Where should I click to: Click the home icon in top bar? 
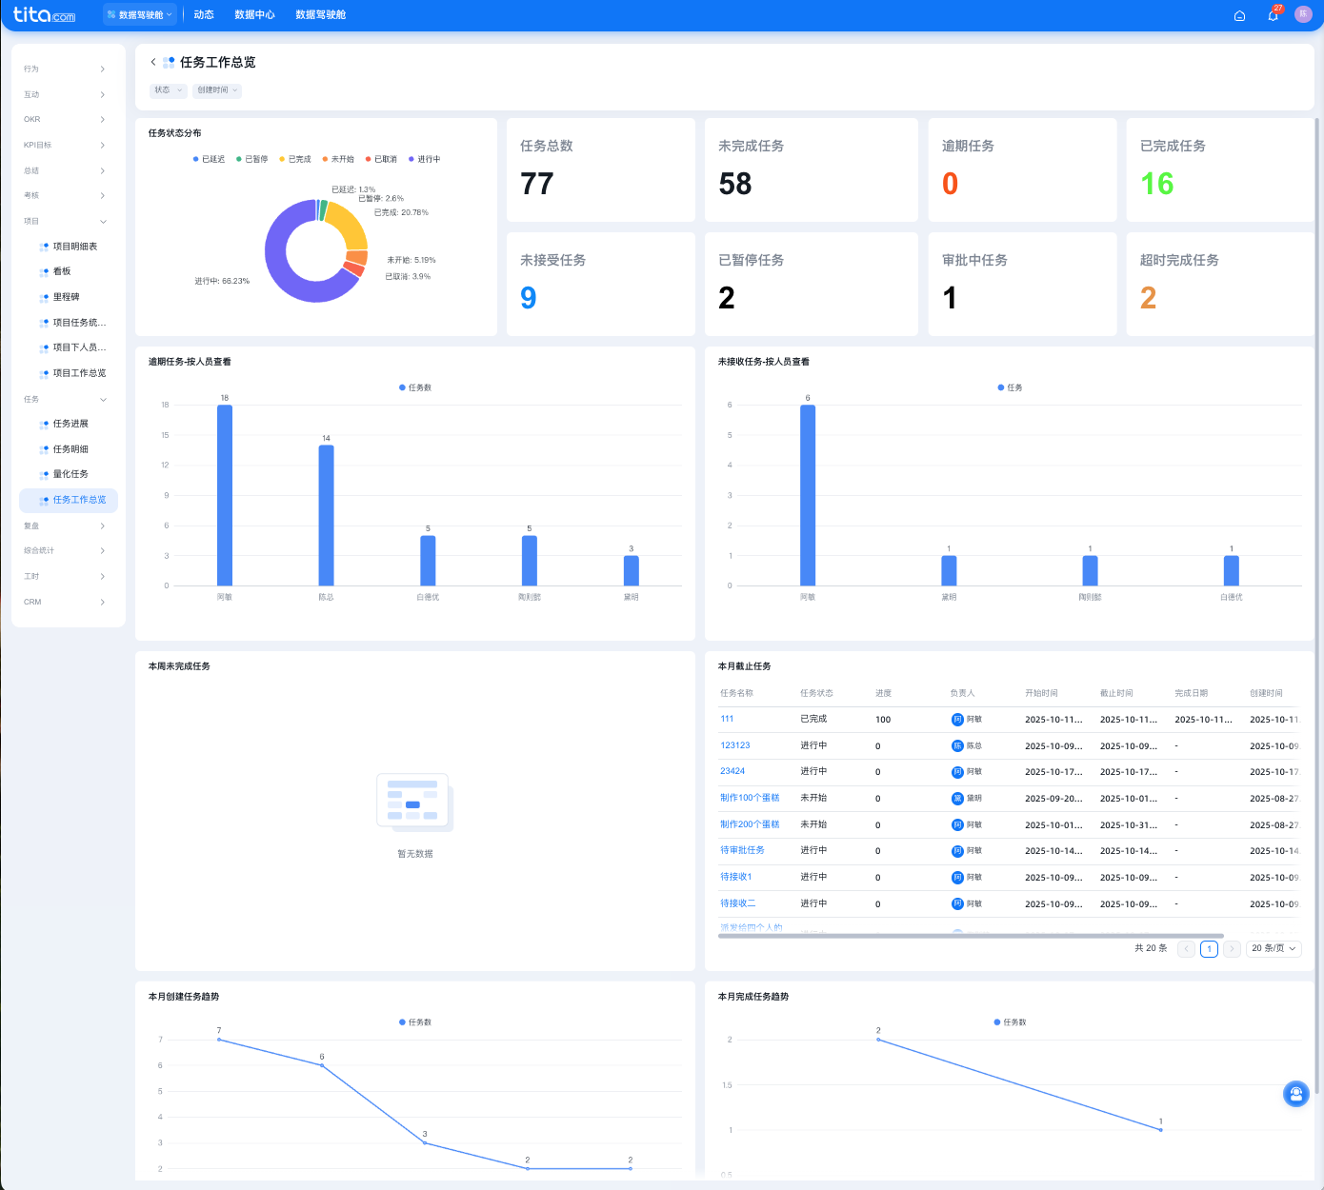click(x=1239, y=15)
